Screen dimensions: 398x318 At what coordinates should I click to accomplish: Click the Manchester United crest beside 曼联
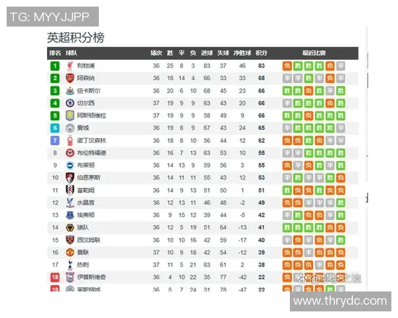click(x=70, y=252)
